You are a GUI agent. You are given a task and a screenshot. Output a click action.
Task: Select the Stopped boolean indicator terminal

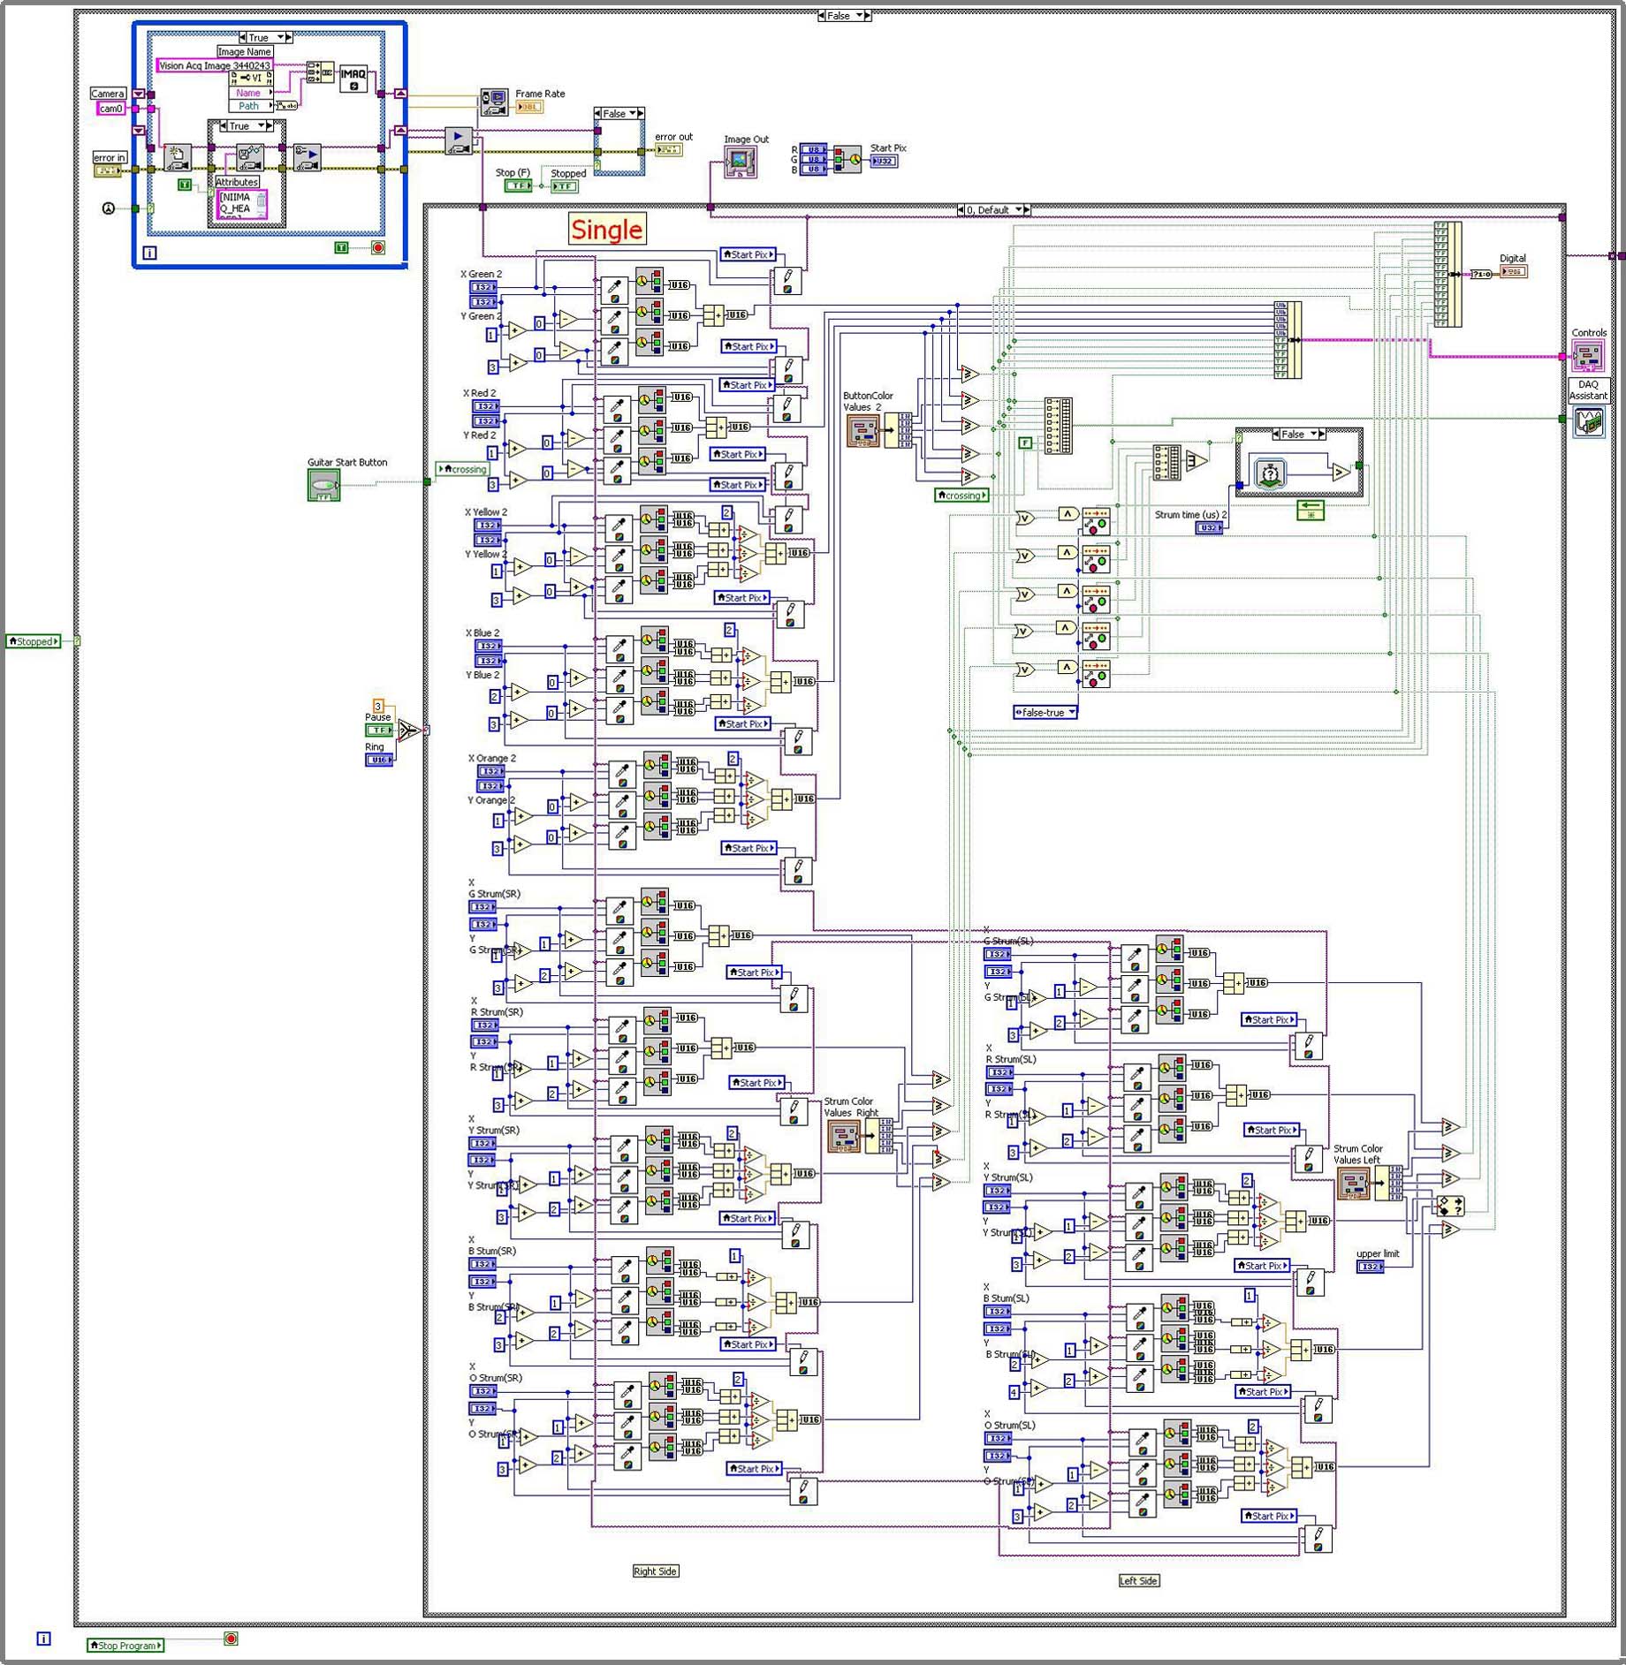[x=564, y=186]
